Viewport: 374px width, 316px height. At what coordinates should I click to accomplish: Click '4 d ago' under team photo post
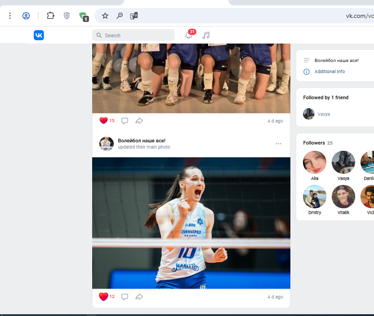[x=275, y=121]
